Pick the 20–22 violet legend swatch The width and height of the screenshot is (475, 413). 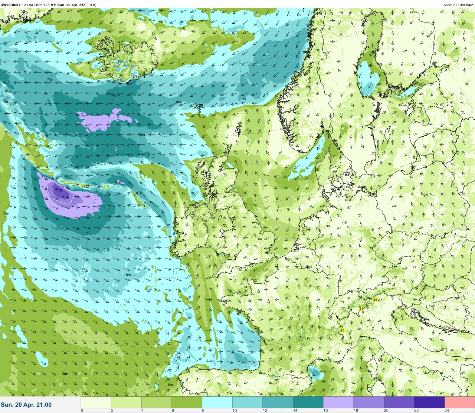pos(399,402)
